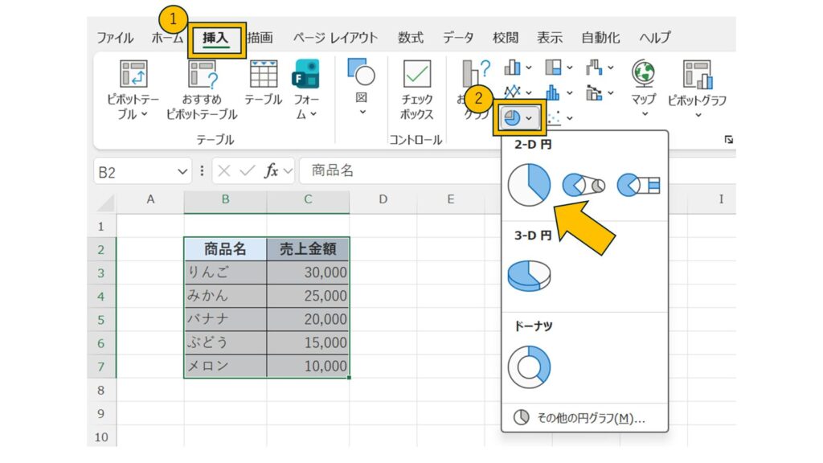
Task: Switch to the ページ レイアウト tab
Action: pos(334,38)
